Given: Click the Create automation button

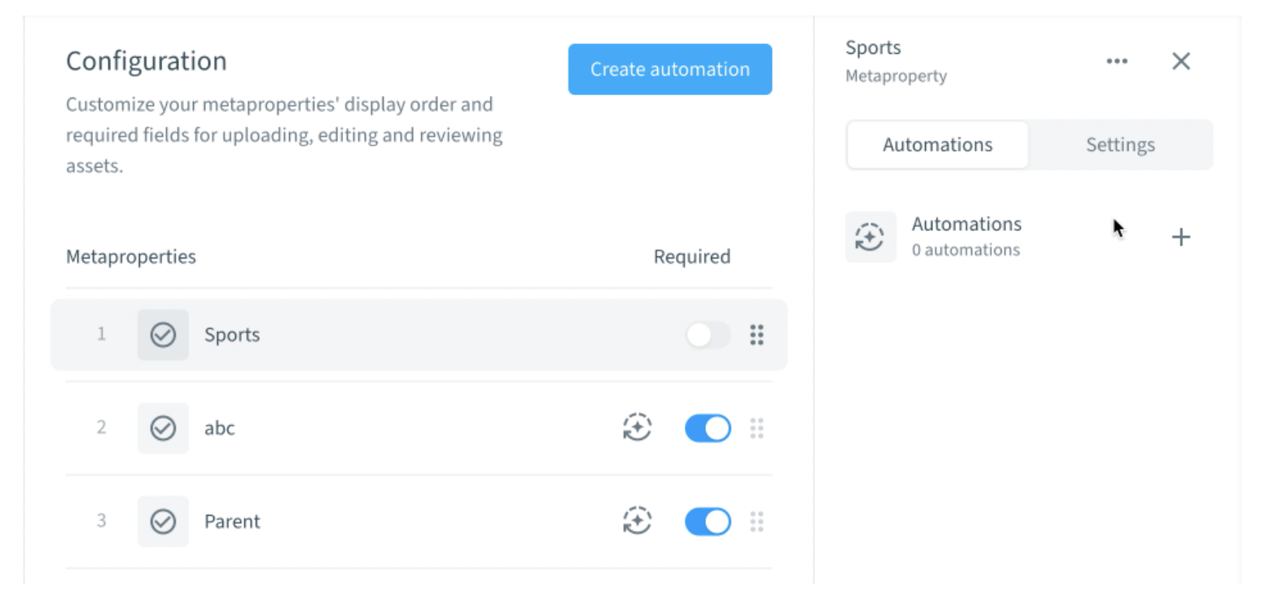Looking at the screenshot, I should [669, 69].
